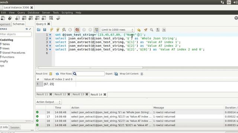238x133 pixels.
Task: Click the create new view icon
Action: (x=30, y=18)
